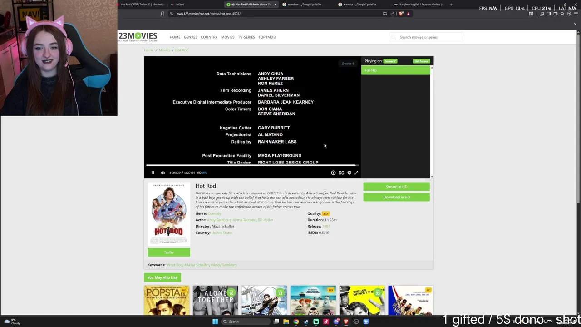This screenshot has width=581, height=327.
Task: Click the circular icon left of CC
Action: [x=333, y=173]
